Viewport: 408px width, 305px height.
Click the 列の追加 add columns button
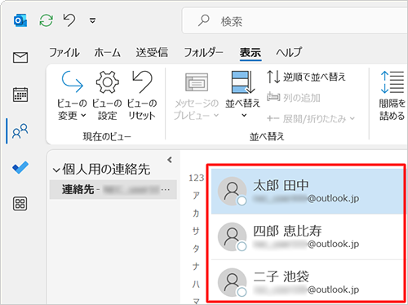294,97
